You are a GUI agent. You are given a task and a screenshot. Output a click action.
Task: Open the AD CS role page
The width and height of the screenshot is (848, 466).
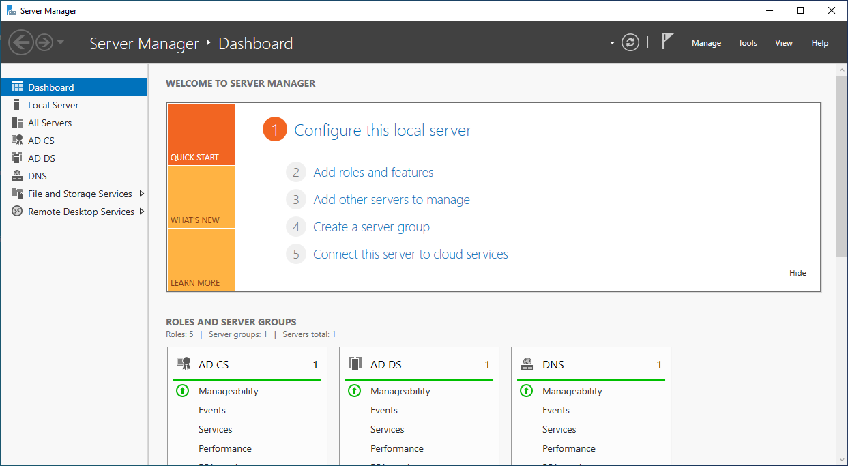point(40,140)
